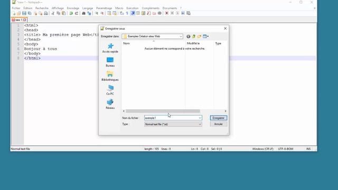Select Accès rapide in places bar
The image size is (338, 190).
coord(110,48)
